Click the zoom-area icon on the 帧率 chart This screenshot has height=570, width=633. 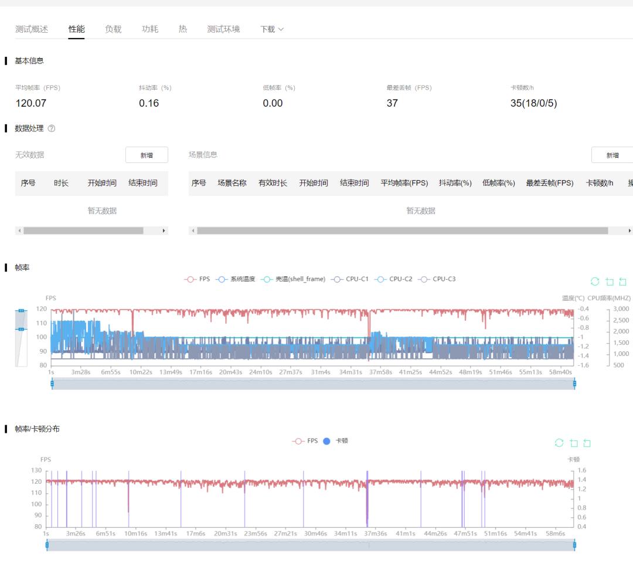coord(610,281)
